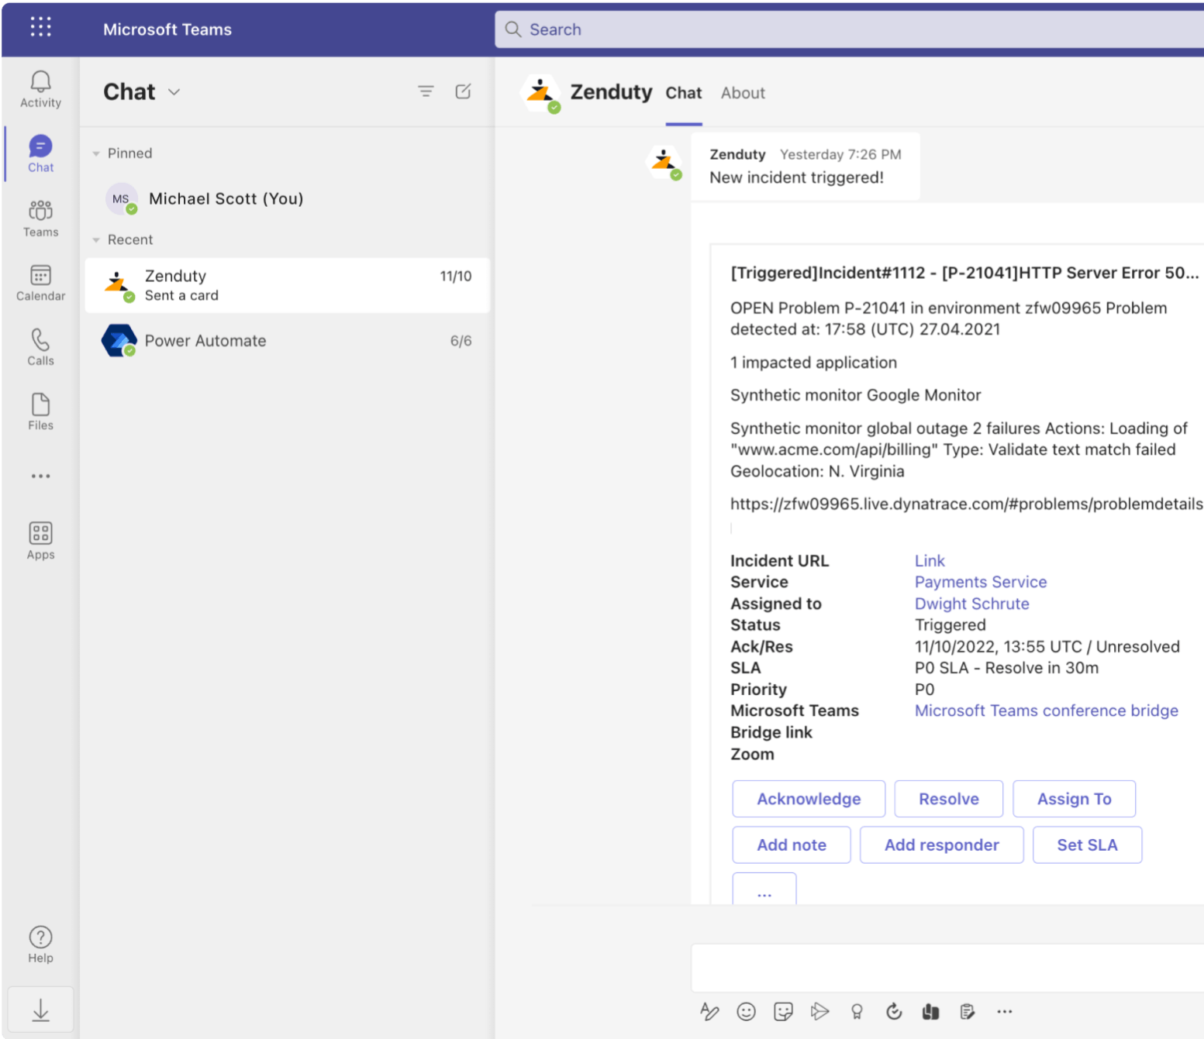Switch to the About tab of Zenduty
1204x1039 pixels.
pyautogui.click(x=742, y=92)
